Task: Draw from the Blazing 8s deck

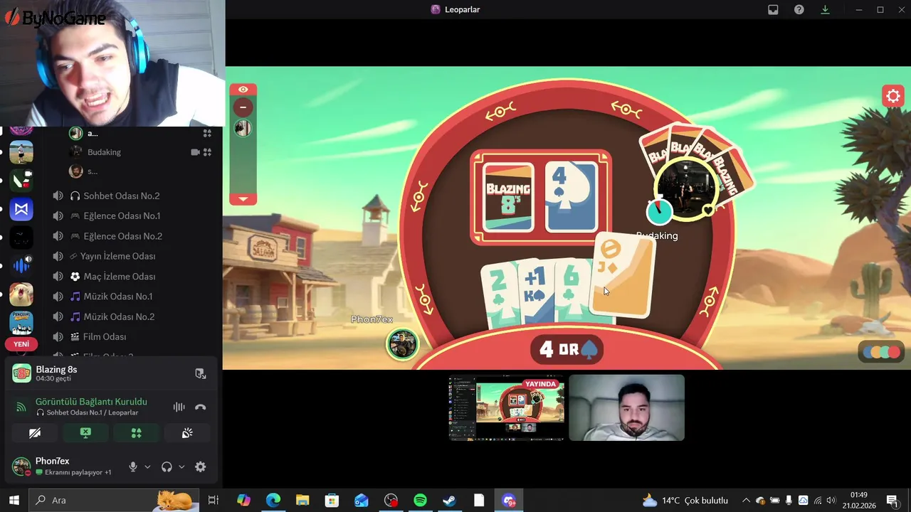Action: click(x=508, y=197)
